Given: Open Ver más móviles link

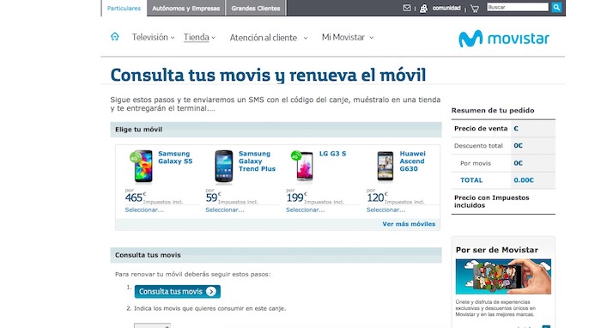Looking at the screenshot, I should click(x=409, y=224).
